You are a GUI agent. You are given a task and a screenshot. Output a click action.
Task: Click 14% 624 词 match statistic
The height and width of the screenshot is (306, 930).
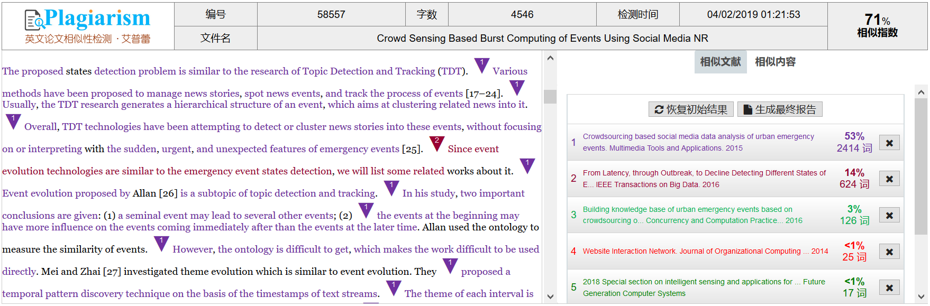(854, 179)
